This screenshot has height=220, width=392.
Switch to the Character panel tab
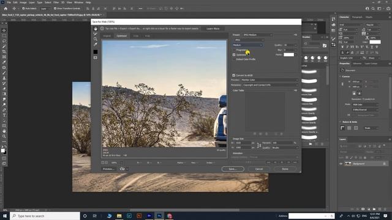click(344, 17)
